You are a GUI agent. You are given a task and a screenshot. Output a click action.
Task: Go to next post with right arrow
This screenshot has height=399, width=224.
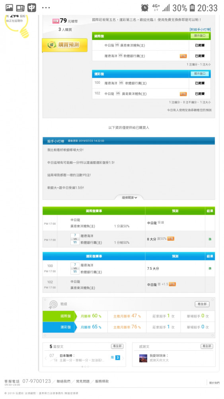click(x=123, y=358)
